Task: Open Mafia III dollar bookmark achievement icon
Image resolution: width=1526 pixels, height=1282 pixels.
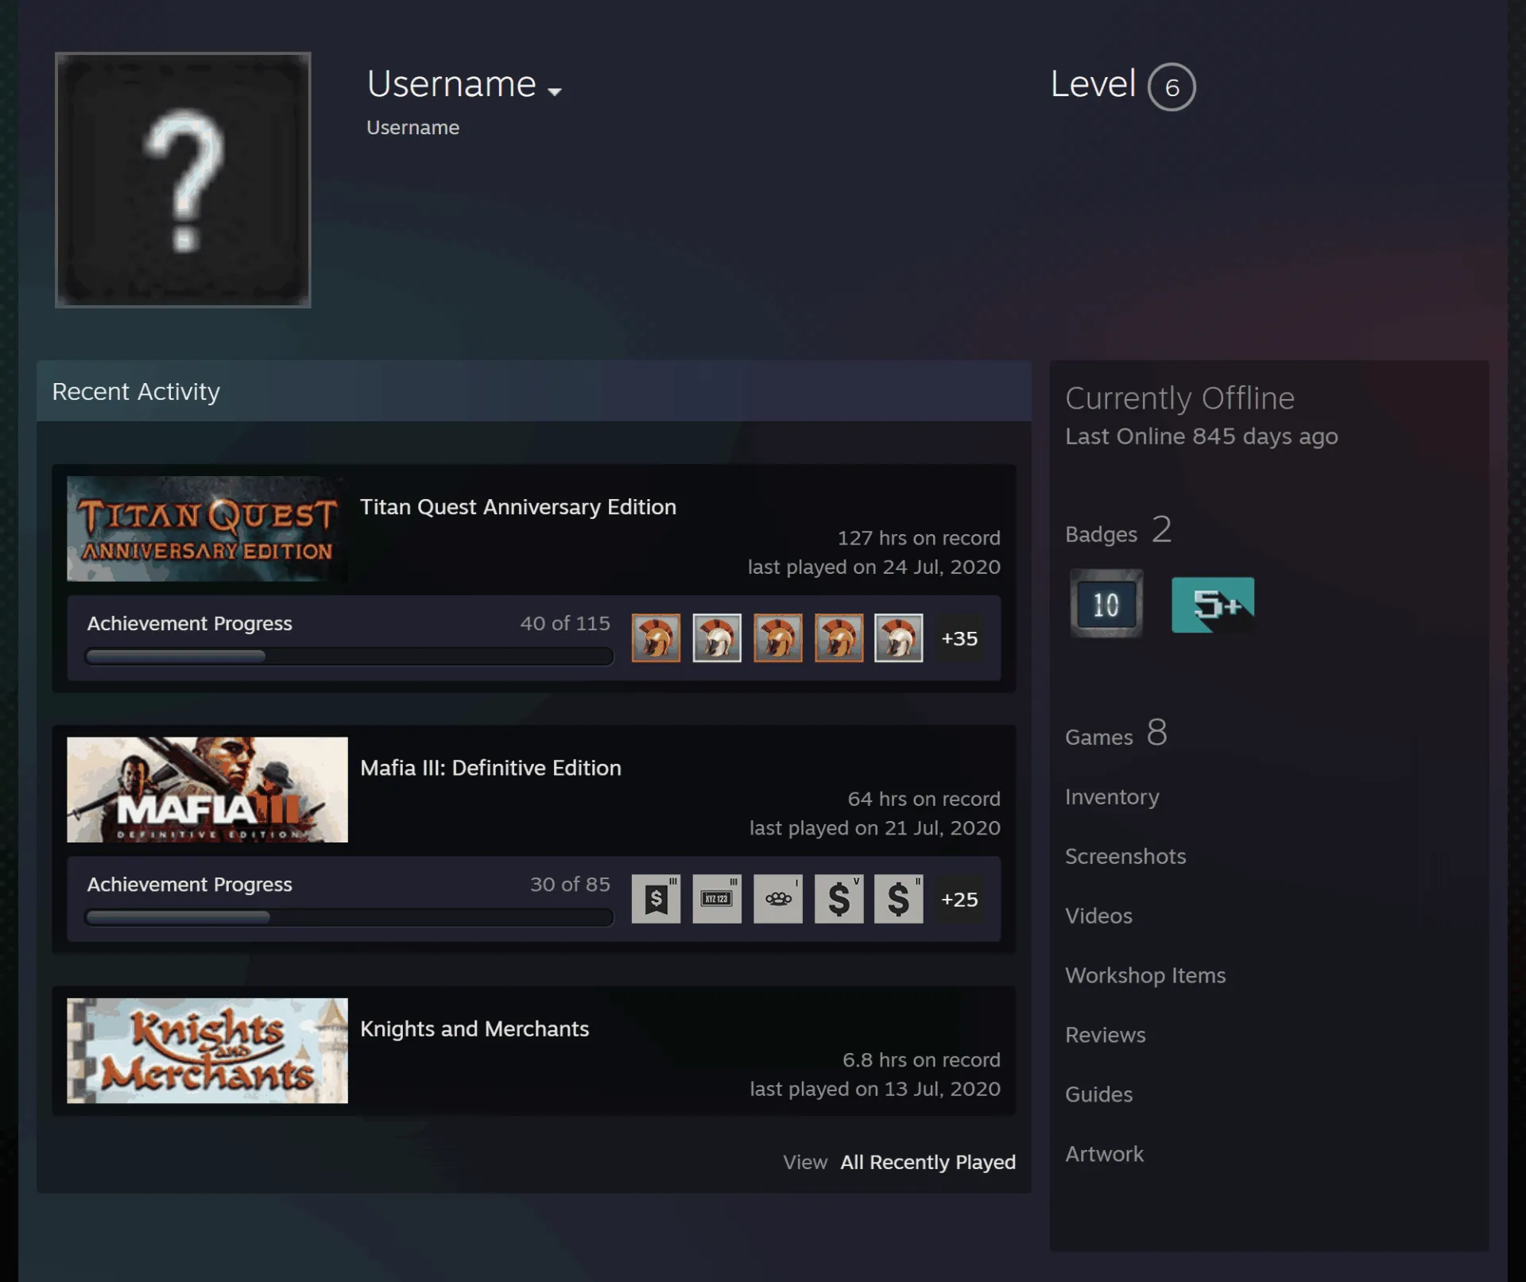Action: click(656, 898)
